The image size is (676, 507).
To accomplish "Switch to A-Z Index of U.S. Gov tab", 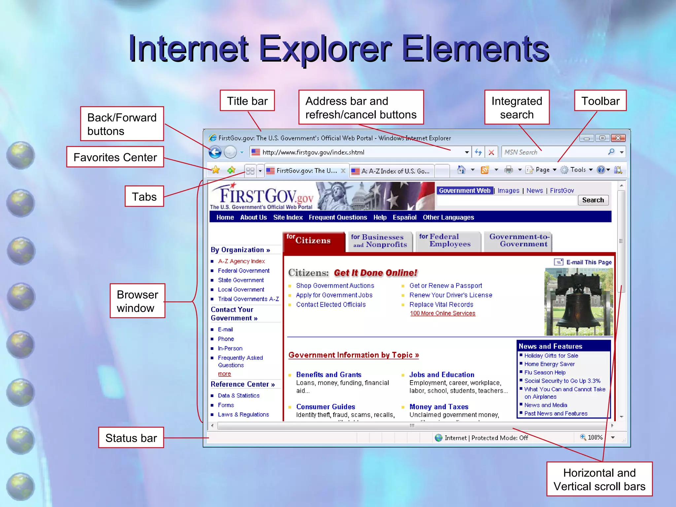I will [392, 171].
